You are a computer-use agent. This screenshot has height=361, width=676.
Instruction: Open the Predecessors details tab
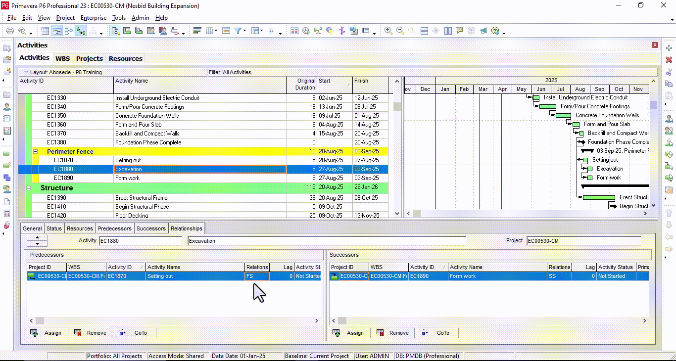115,228
